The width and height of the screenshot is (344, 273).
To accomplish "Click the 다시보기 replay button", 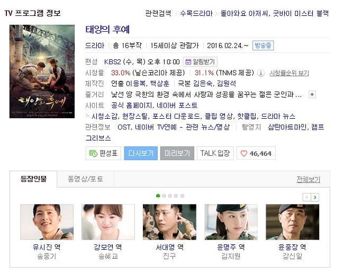I will (141, 153).
